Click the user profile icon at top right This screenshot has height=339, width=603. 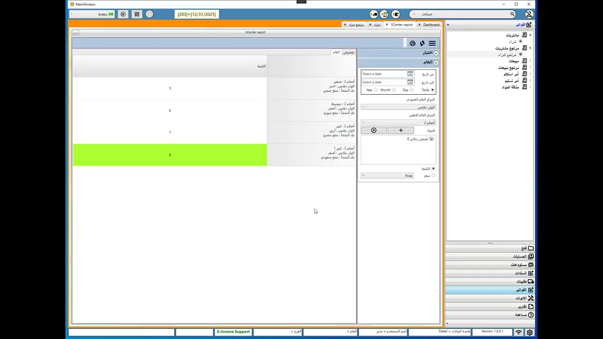pyautogui.click(x=529, y=14)
